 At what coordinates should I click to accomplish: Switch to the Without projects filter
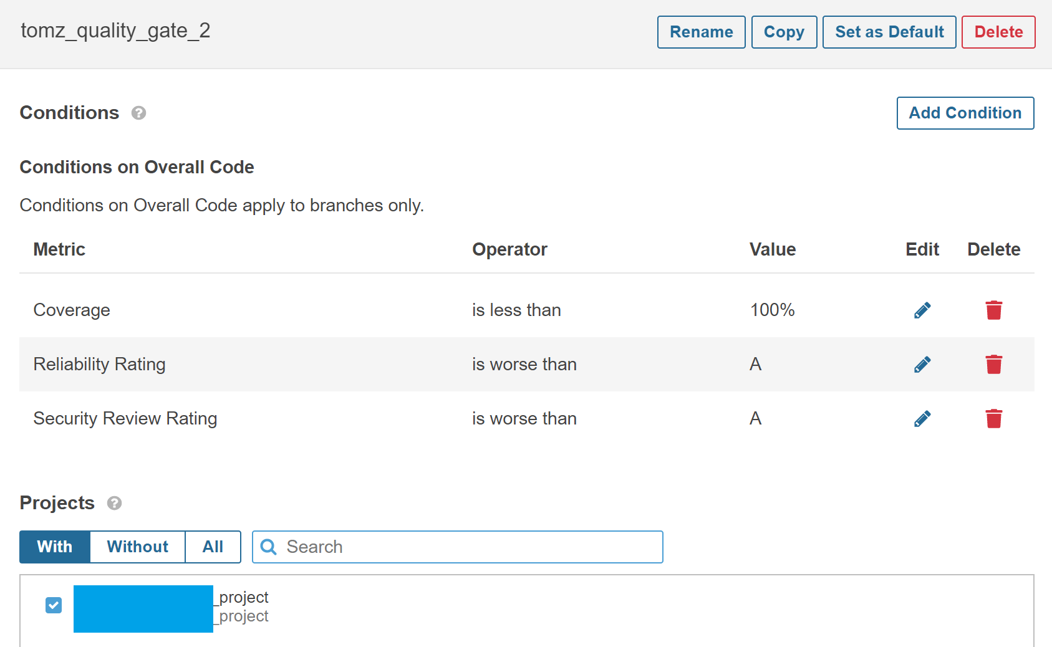(137, 547)
